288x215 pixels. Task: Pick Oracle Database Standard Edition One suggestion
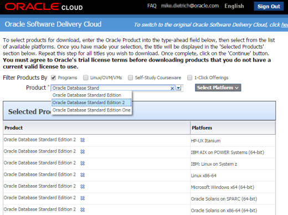pyautogui.click(x=91, y=110)
